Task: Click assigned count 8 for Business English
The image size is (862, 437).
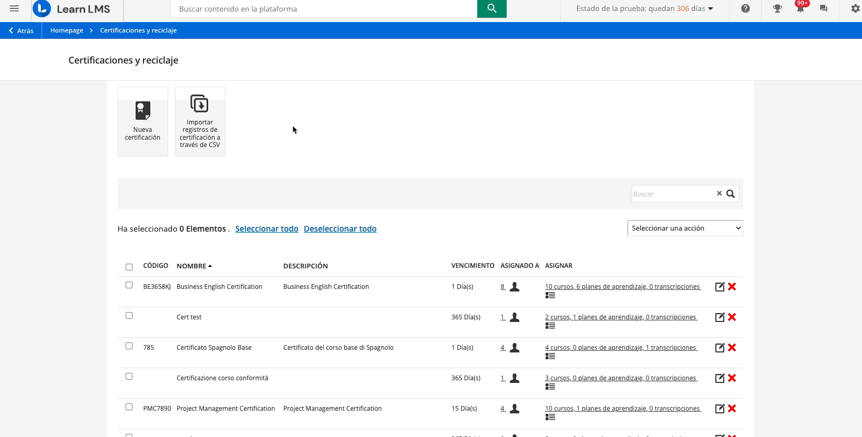Action: click(503, 287)
